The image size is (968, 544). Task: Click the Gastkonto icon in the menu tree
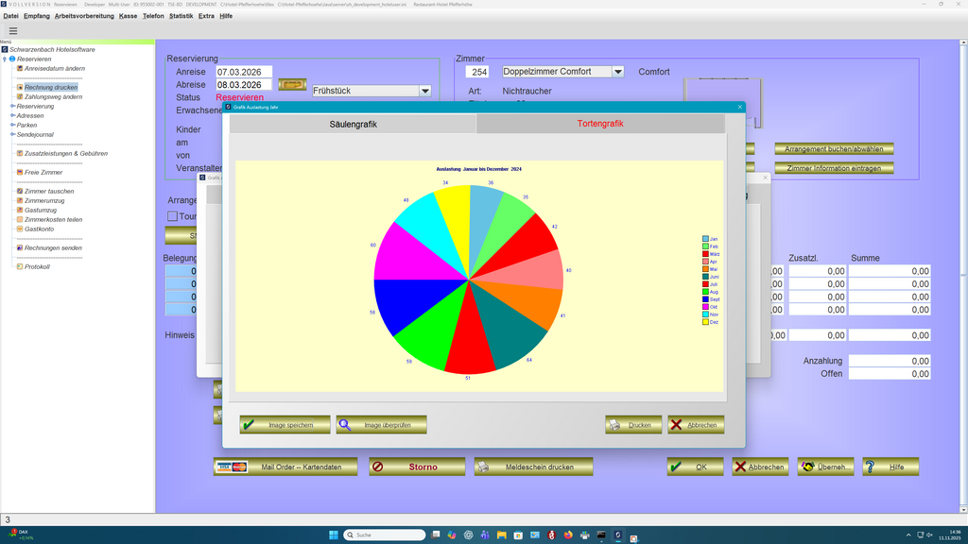19,230
